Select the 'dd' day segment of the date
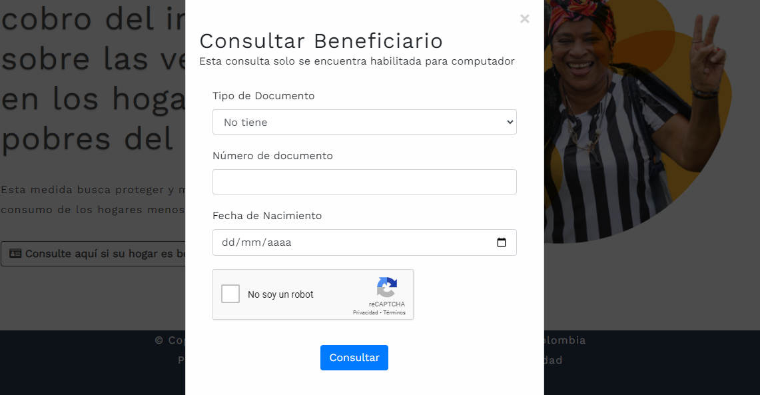This screenshot has width=760, height=395. click(228, 242)
